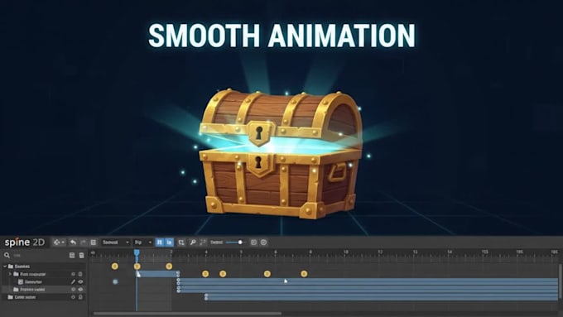563x317 pixels.
Task: Select the move transform tool icon
Action: click(x=57, y=243)
